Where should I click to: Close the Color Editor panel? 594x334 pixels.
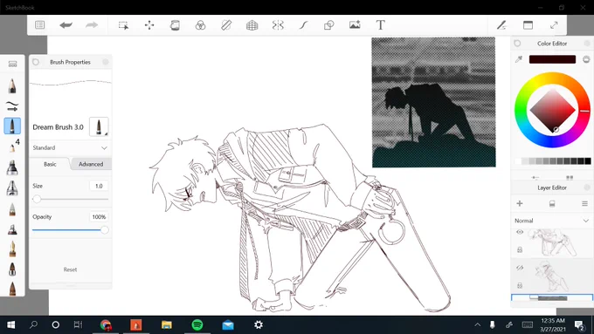(x=587, y=44)
